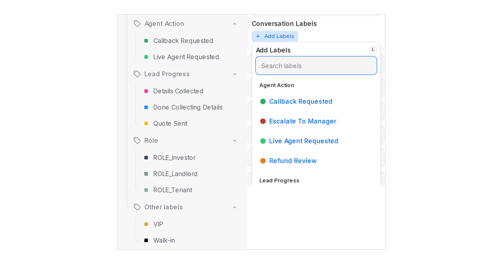The height and width of the screenshot is (264, 503).
Task: Collapse the Role section chevron
Action: pos(235,141)
